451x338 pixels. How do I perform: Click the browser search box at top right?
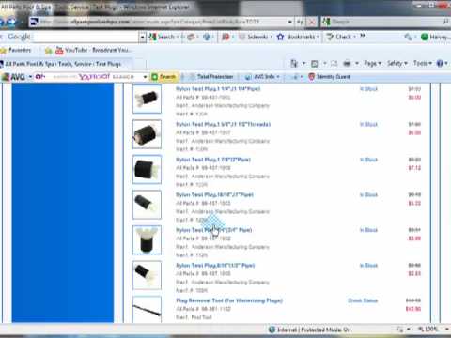pos(383,22)
